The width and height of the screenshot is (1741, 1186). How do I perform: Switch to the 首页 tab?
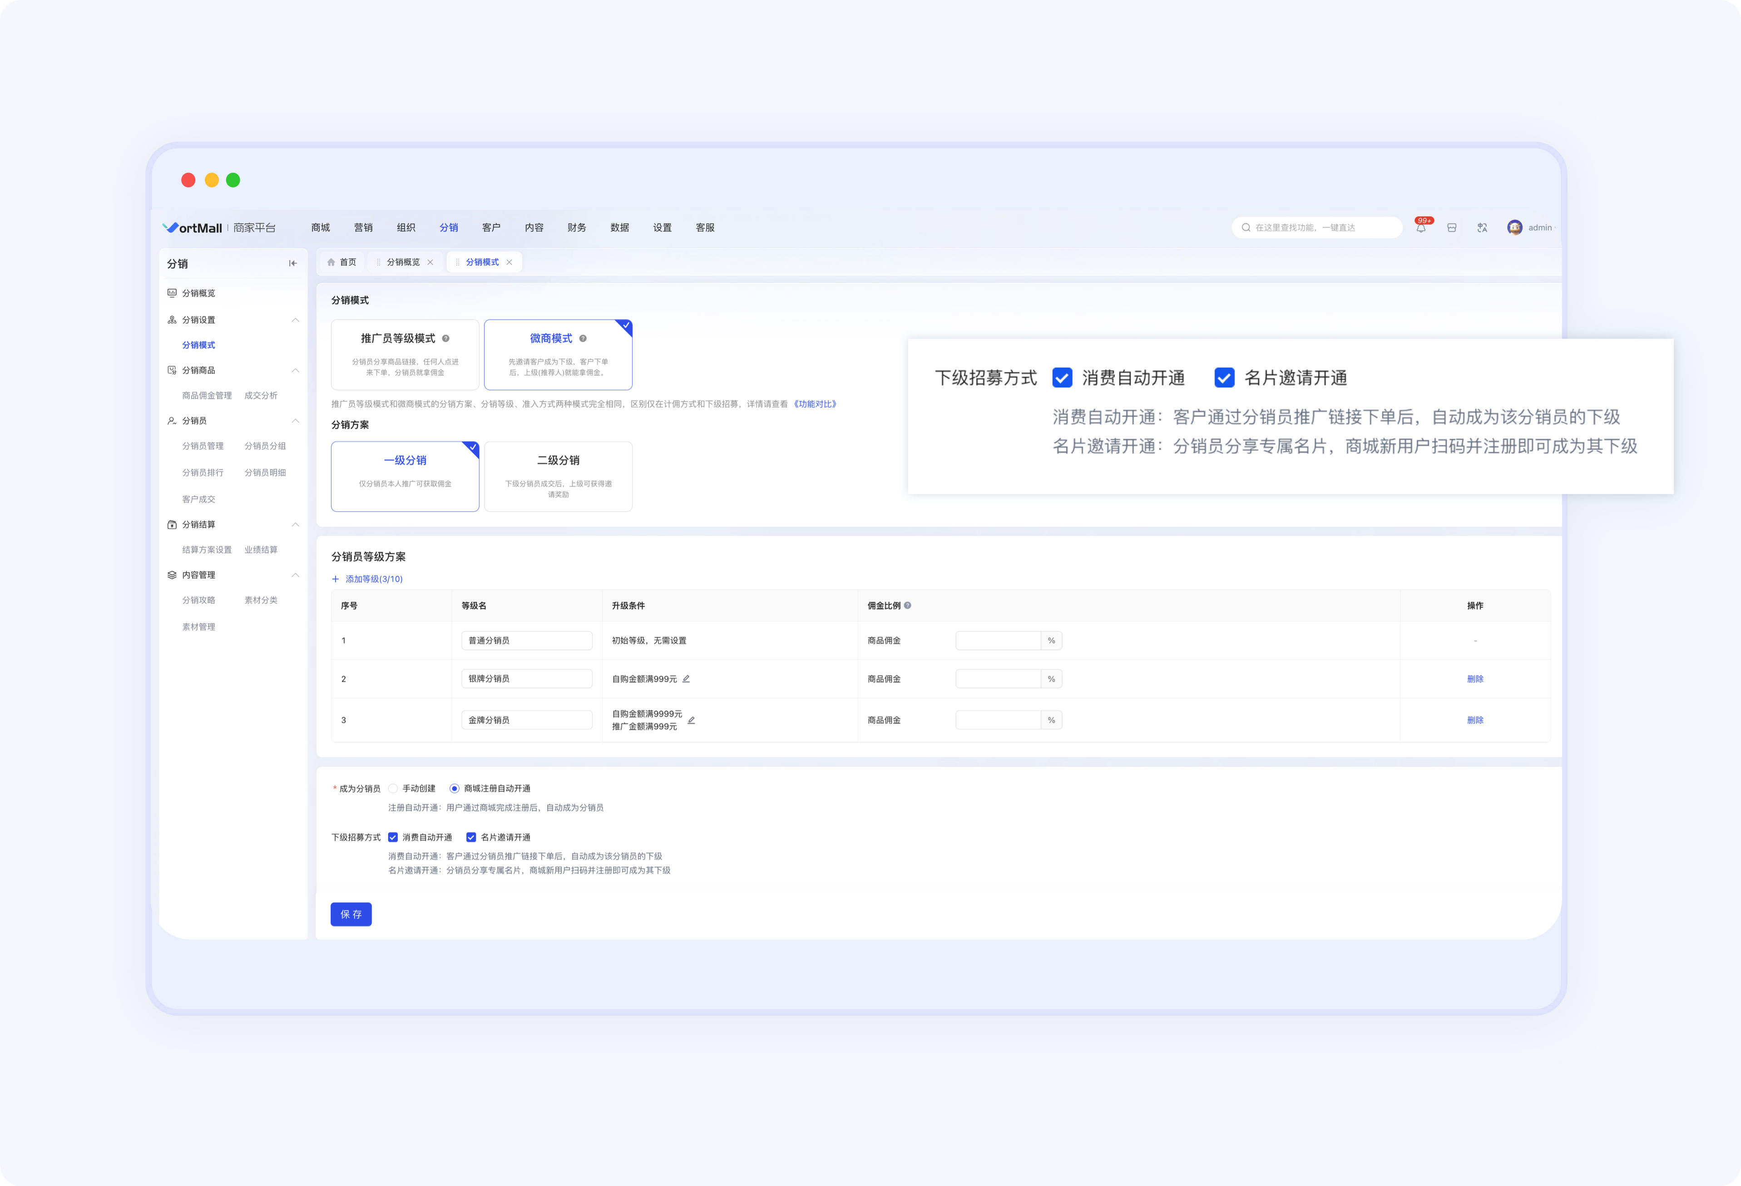coord(341,262)
